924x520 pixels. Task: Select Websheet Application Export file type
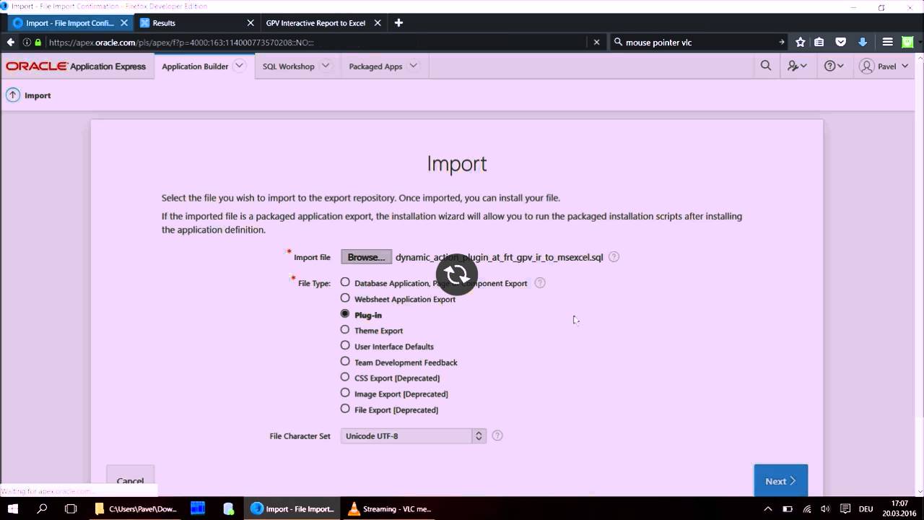(x=345, y=298)
